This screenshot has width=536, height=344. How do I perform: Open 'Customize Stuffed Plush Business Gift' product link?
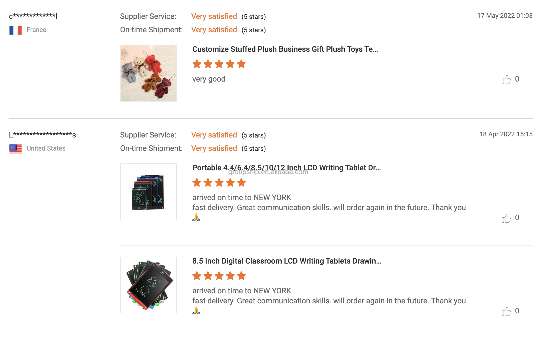pyautogui.click(x=285, y=49)
